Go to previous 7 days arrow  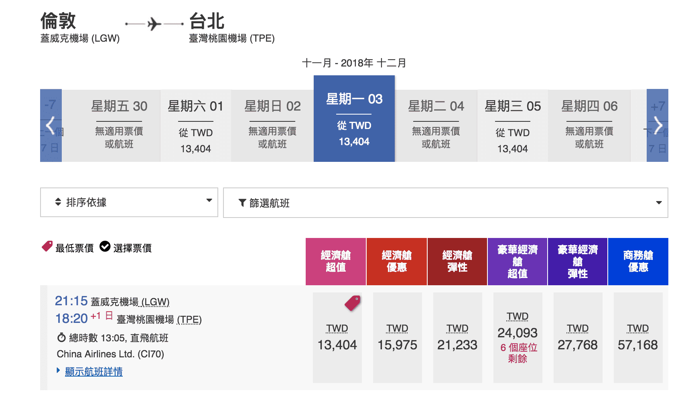point(51,125)
